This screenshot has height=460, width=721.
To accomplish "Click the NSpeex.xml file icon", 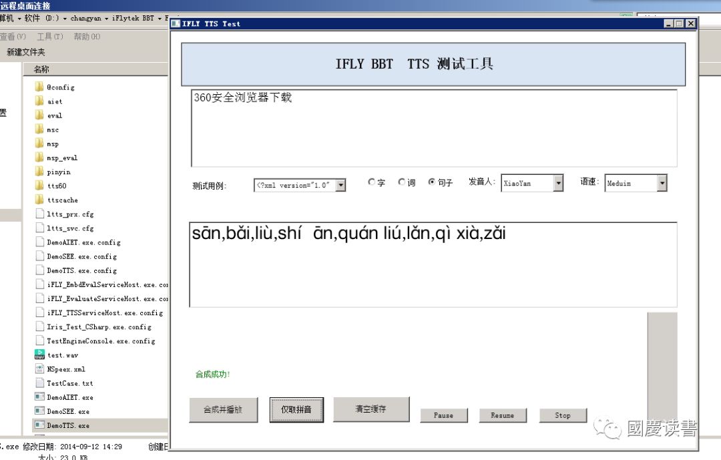I will pyautogui.click(x=39, y=369).
